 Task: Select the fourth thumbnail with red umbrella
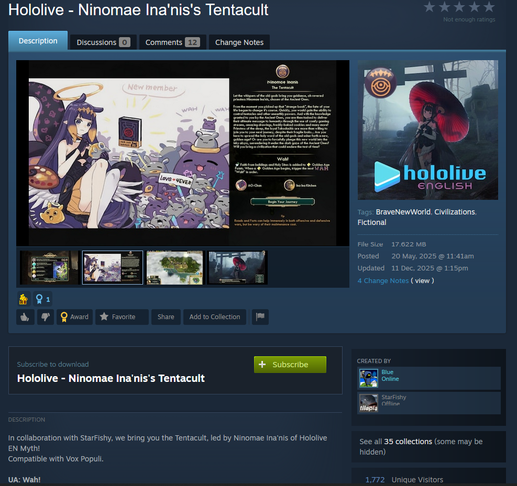[x=237, y=267]
